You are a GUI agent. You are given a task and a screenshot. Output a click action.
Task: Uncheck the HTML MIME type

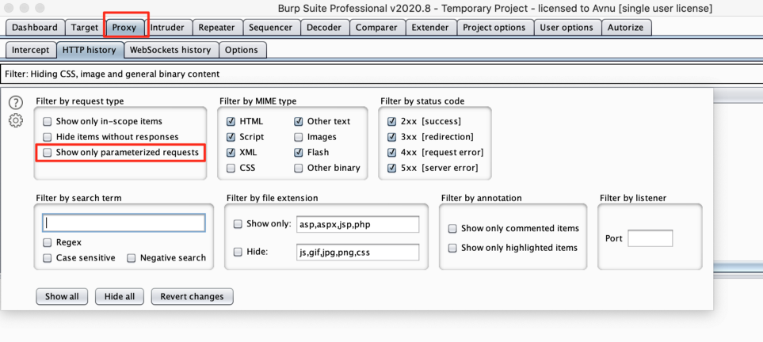(x=231, y=122)
